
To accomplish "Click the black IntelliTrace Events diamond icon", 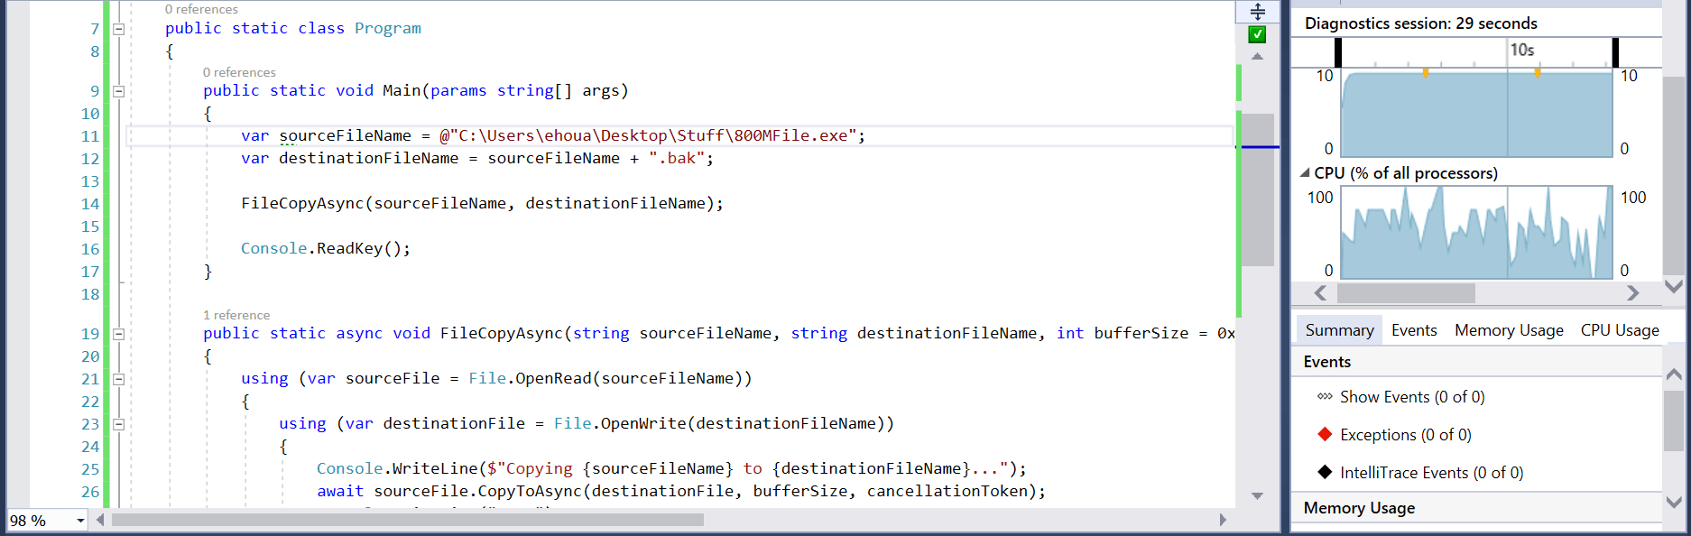I will pyautogui.click(x=1325, y=472).
